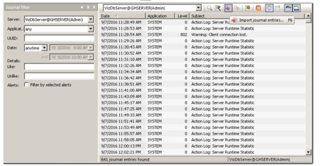This screenshot has width=322, height=166.
Task: Select the entry dated 9/7/2016 11:55:57 AM
Action: coord(202,134)
